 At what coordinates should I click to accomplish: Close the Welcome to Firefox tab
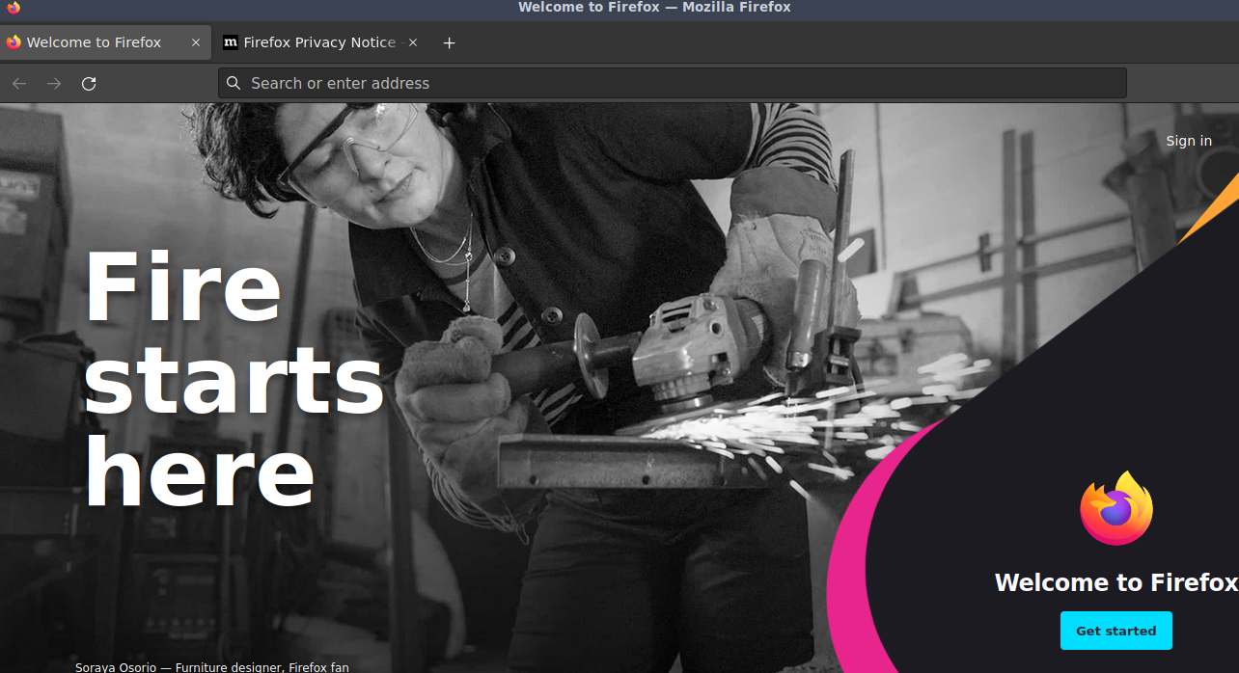point(196,42)
